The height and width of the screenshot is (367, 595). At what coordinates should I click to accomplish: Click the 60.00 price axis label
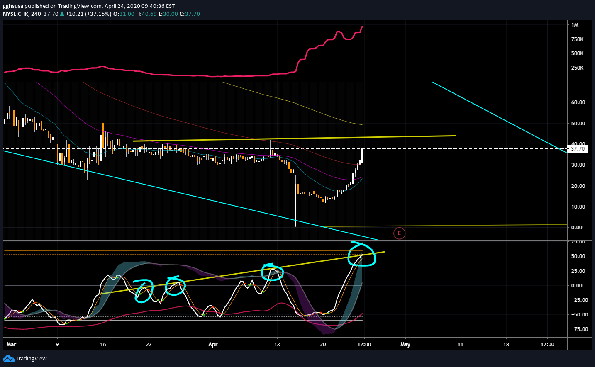coord(578,102)
